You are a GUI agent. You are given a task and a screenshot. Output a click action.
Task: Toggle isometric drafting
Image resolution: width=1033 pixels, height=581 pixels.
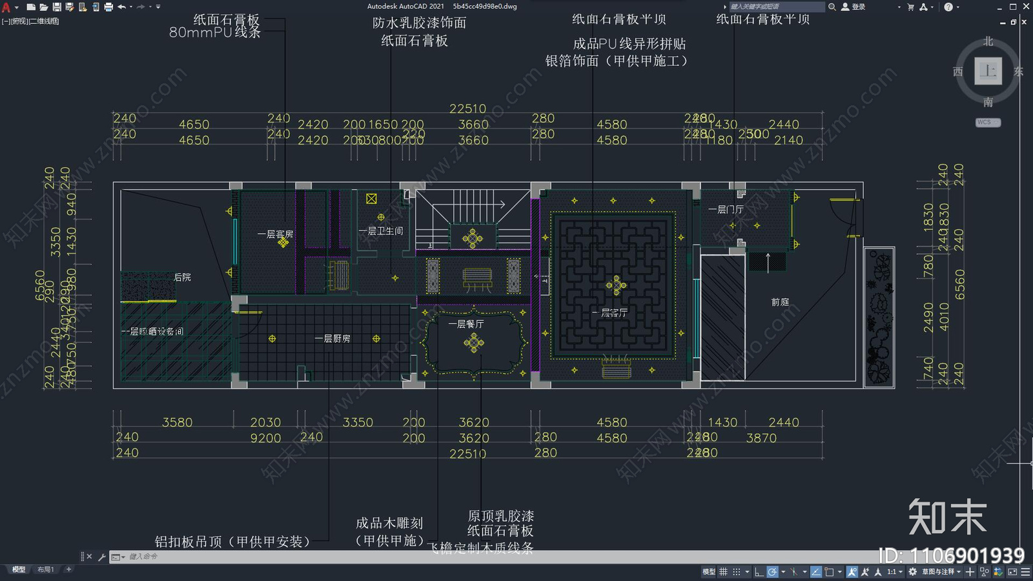(794, 571)
